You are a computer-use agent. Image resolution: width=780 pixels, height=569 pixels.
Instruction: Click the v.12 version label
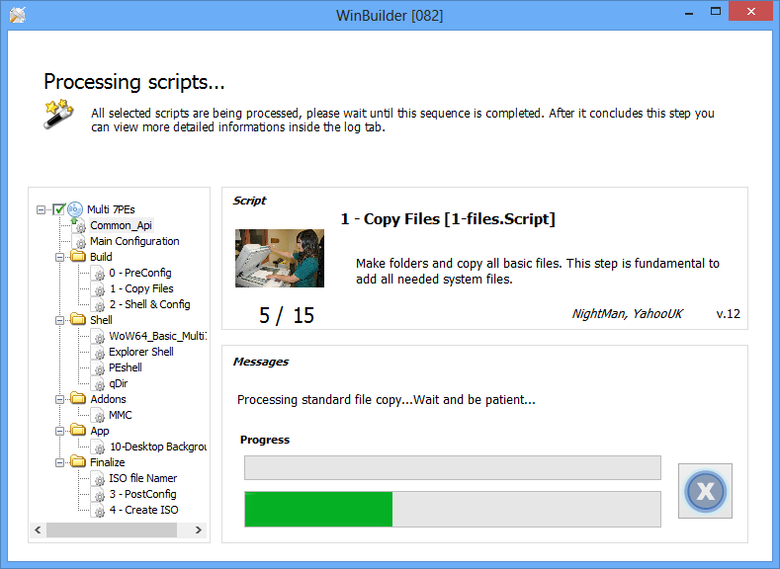(x=729, y=313)
